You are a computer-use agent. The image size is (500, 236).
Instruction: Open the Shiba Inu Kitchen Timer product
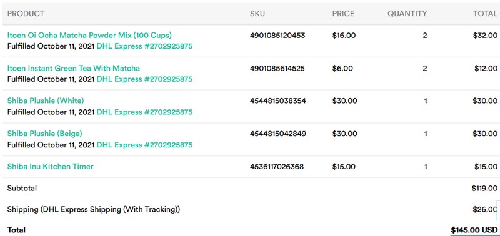51,167
